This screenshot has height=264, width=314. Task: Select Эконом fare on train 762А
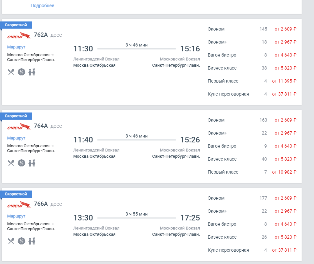pyautogui.click(x=252, y=29)
